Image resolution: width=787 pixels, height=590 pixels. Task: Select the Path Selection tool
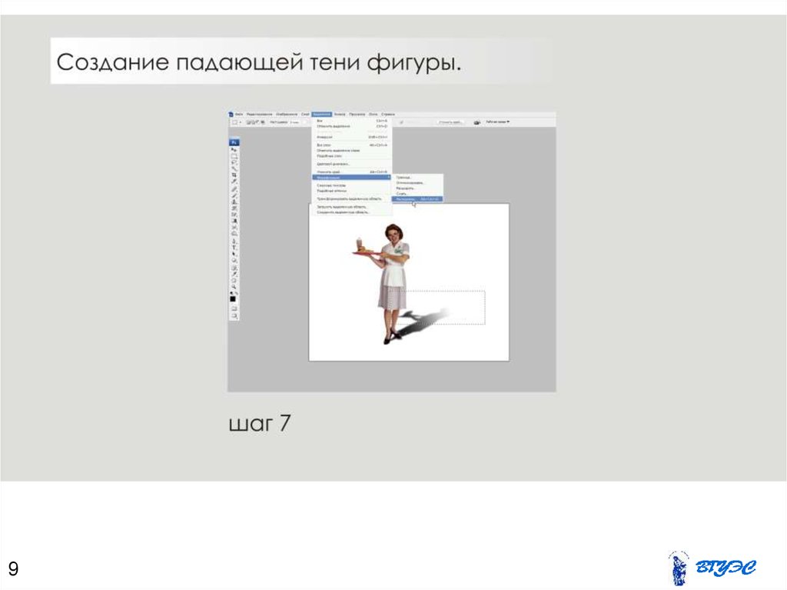[x=234, y=255]
